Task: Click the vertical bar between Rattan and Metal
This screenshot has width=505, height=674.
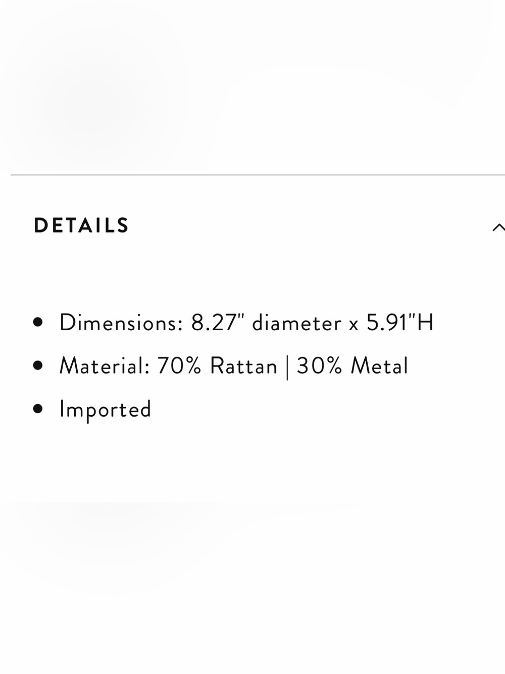Action: point(287,367)
